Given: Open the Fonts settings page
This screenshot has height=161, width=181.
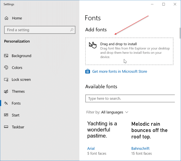Looking at the screenshot, I should pyautogui.click(x=16, y=103).
